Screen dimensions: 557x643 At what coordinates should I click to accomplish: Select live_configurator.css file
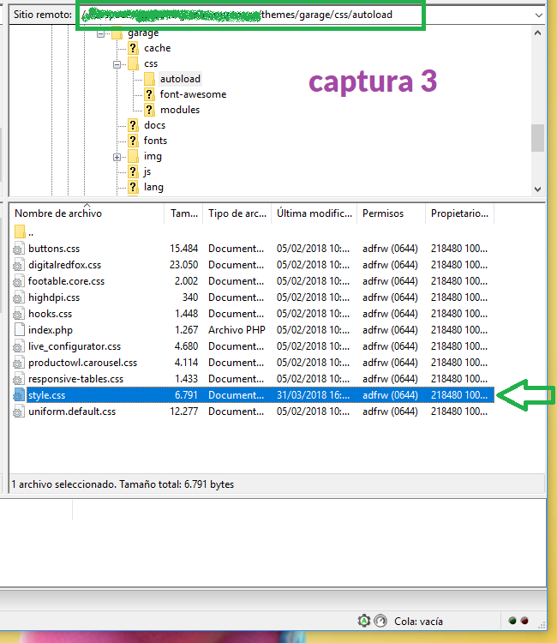[x=75, y=346]
